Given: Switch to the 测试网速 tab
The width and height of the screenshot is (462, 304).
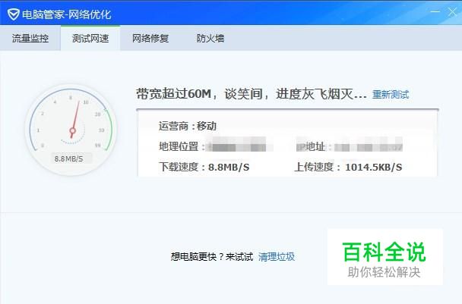Looking at the screenshot, I should click(x=90, y=38).
